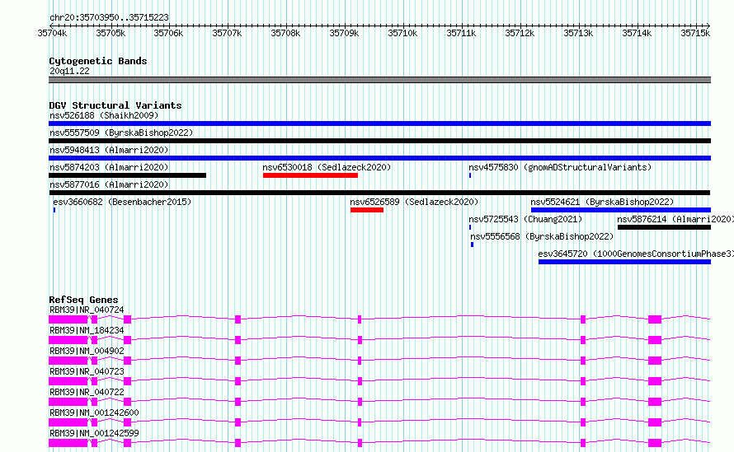Click nsv5556568 (ByrskaBishop2022) label
The image size is (734, 452).
coord(542,236)
